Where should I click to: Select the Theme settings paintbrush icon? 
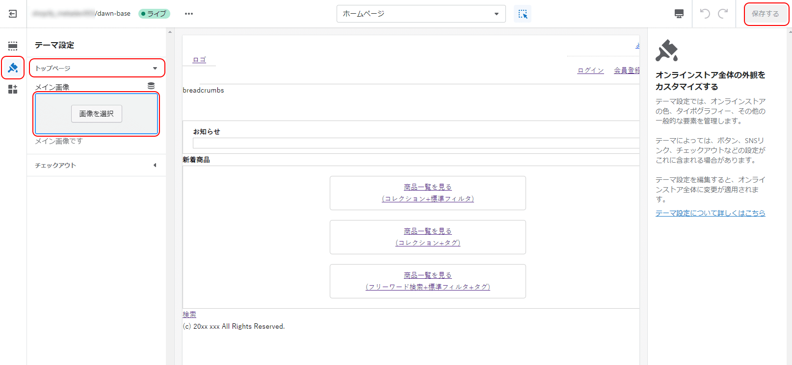click(x=13, y=68)
